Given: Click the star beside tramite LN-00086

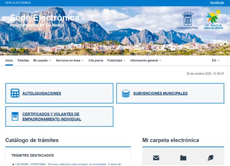Looking at the screenshot, I should tap(13, 164).
